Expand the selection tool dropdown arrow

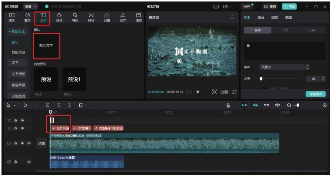point(15,105)
